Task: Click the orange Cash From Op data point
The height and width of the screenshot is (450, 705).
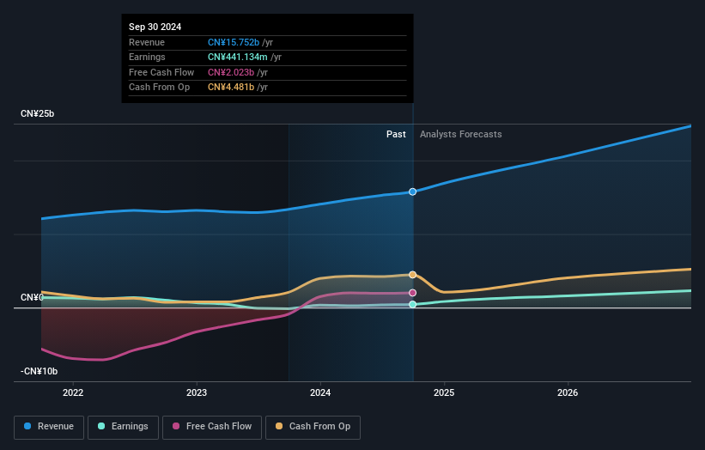Action: (412, 275)
